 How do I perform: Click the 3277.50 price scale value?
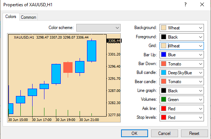click(114, 115)
